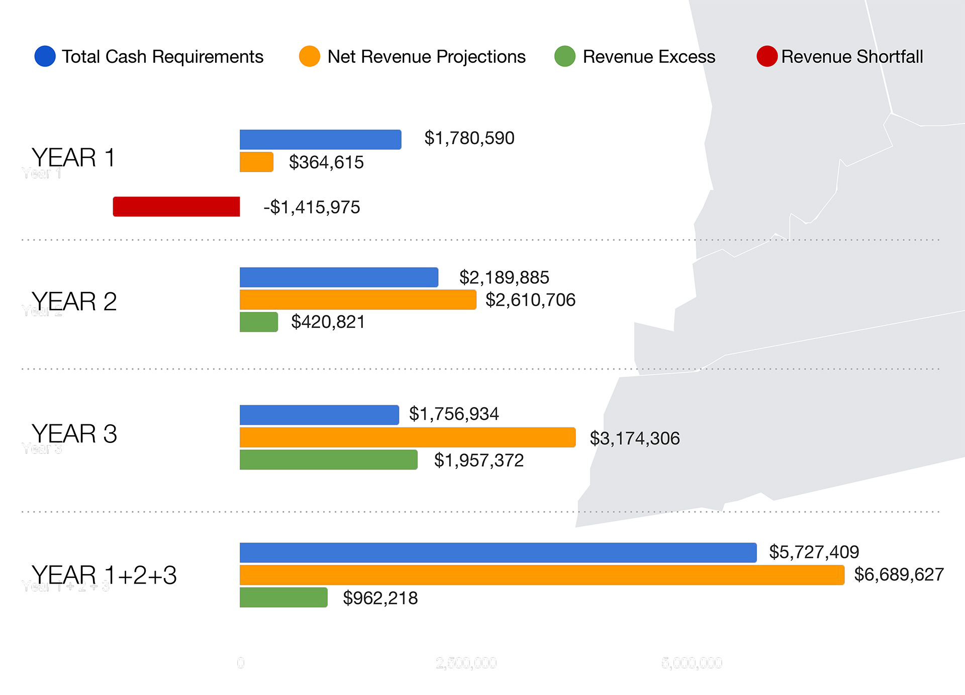Viewport: 965px width, 695px height.
Task: Select the small orange Year 1 revenue bar
Action: [256, 162]
